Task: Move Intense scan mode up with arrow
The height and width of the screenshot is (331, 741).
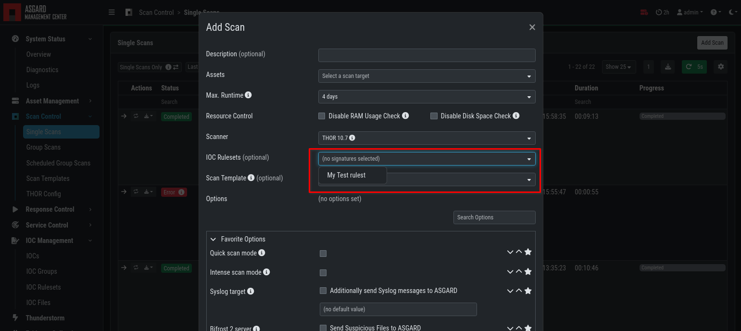Action: click(x=519, y=271)
